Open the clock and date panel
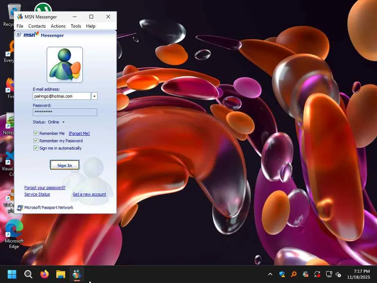The image size is (377, 283). 359,274
